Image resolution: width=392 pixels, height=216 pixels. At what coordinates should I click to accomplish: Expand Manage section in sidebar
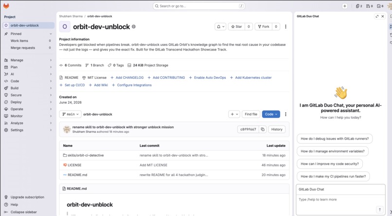pyautogui.click(x=28, y=60)
